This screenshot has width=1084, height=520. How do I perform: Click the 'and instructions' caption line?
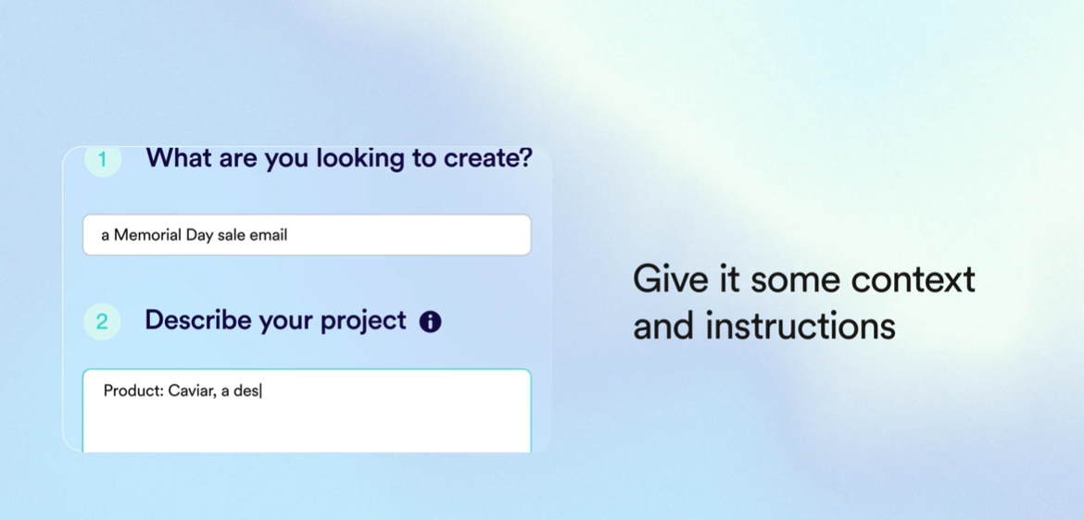[764, 326]
